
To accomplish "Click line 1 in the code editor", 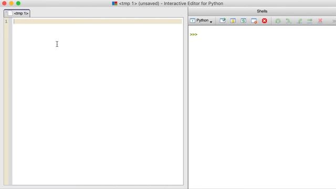I will [x=98, y=22].
